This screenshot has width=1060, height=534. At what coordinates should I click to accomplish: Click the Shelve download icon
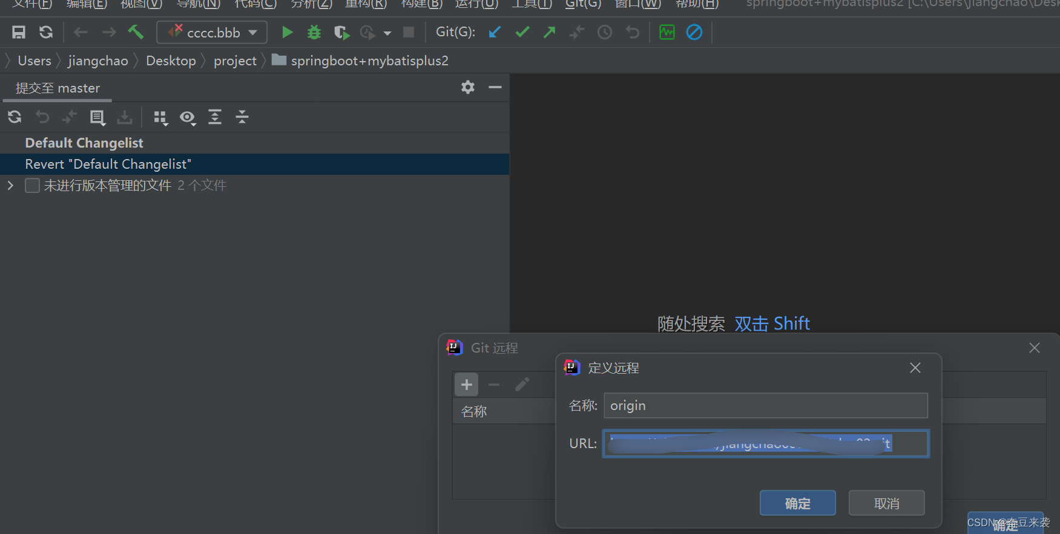point(125,117)
